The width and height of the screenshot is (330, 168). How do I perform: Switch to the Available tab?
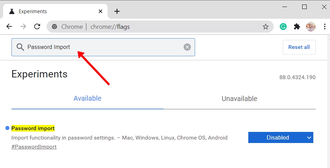pos(87,99)
